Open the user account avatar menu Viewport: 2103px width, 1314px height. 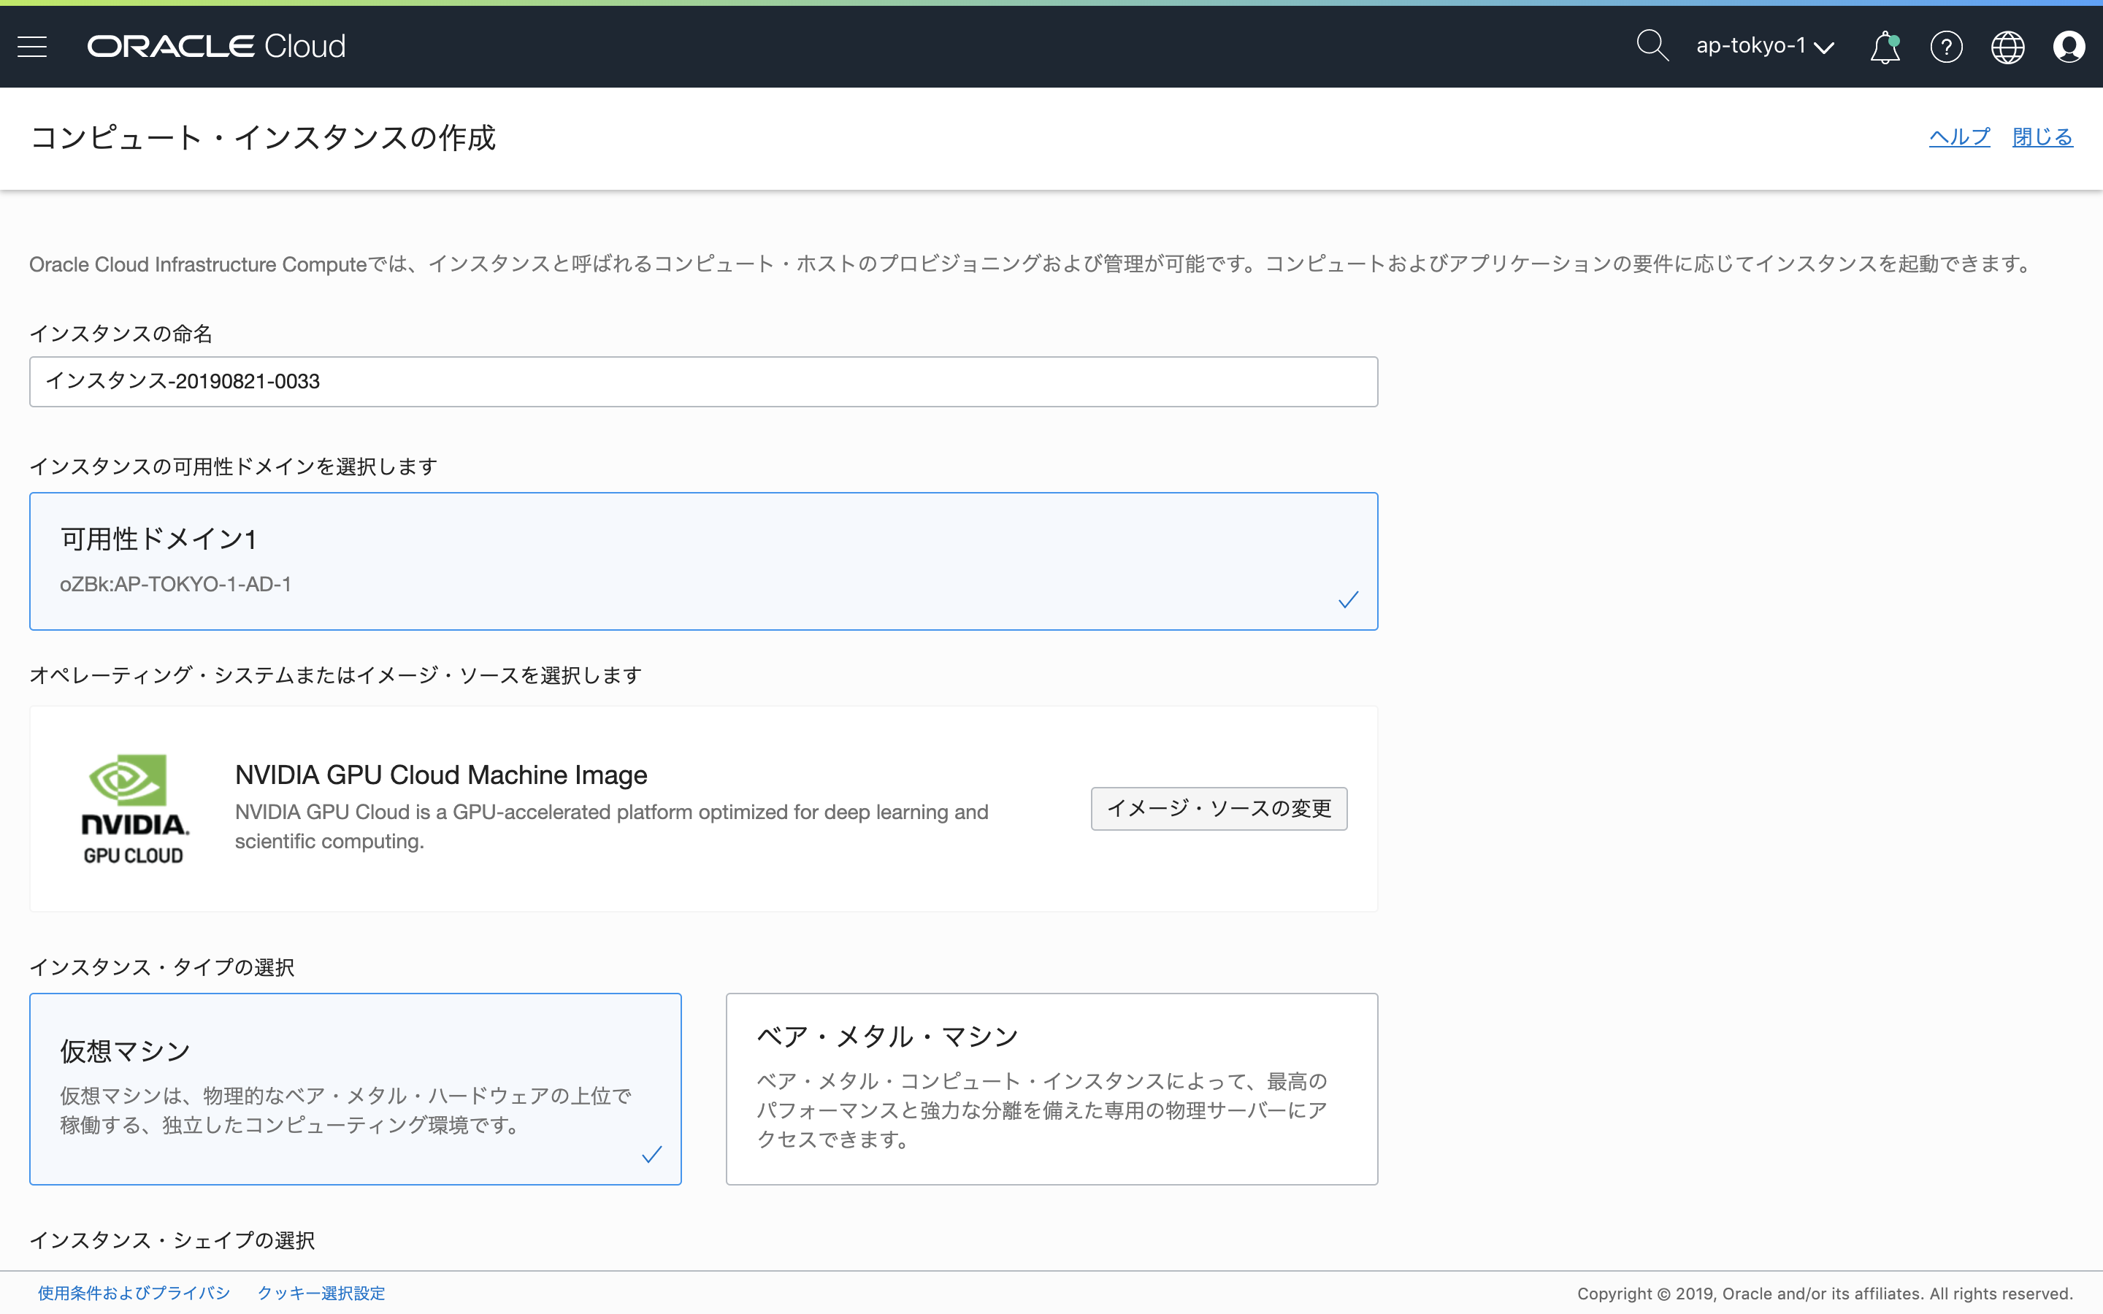click(x=2069, y=46)
